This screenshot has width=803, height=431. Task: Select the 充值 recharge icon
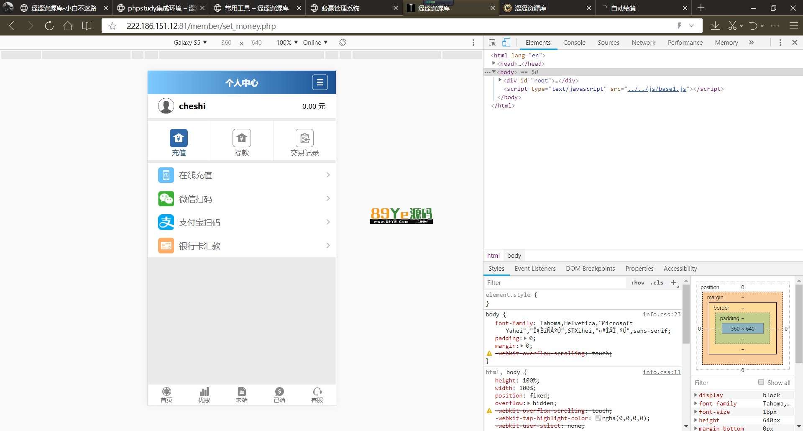point(179,138)
